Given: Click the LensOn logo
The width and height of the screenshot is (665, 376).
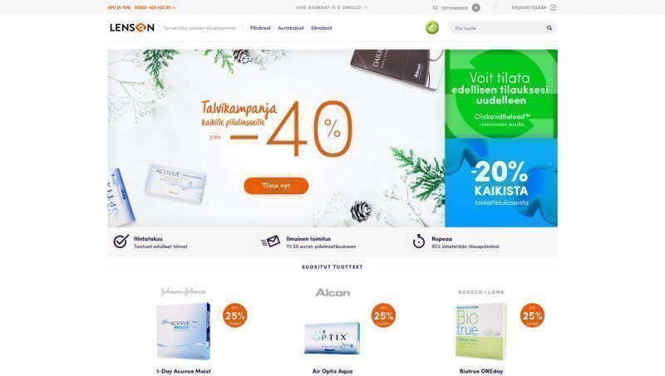Looking at the screenshot, I should coord(132,27).
